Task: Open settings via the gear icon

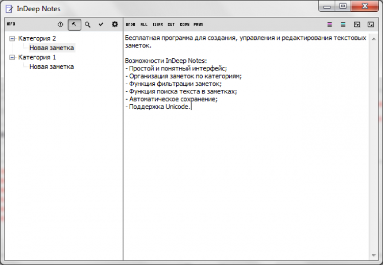Action: tap(115, 24)
